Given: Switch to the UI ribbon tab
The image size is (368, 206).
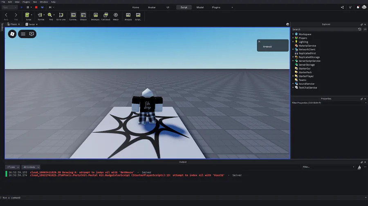Looking at the screenshot, I should click(168, 7).
